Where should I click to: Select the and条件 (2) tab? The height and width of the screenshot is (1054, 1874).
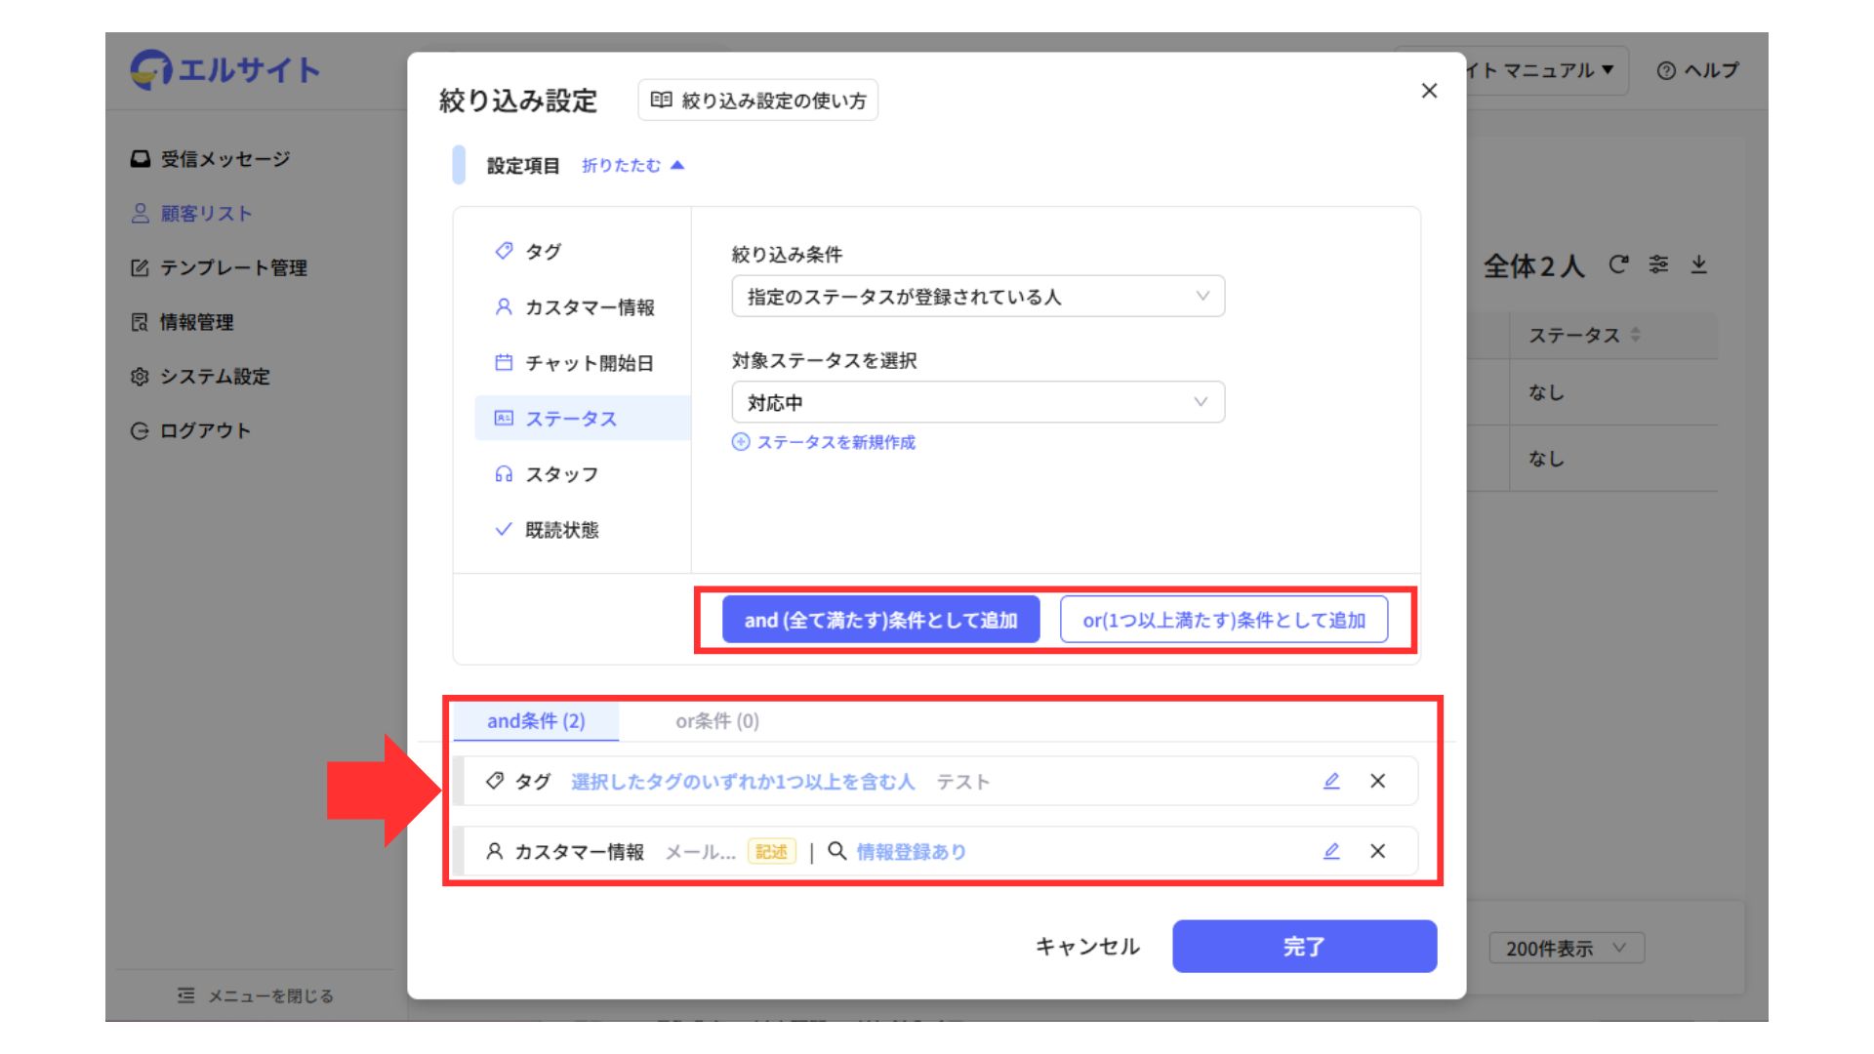tap(536, 721)
